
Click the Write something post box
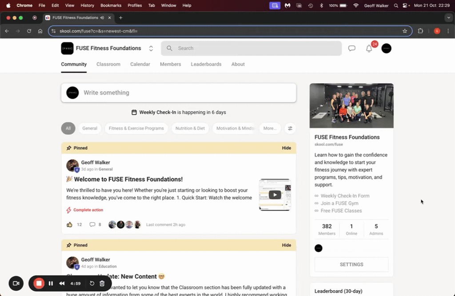pyautogui.click(x=179, y=93)
